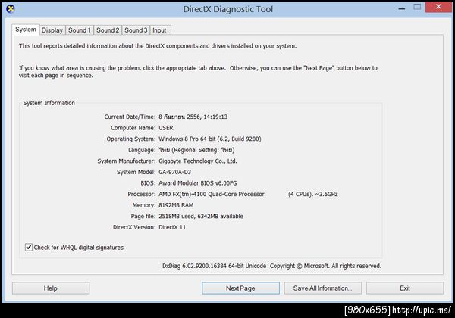Maximize the DirectX Diagnostic Tool window
Image resolution: width=455 pixels, height=318 pixels.
tap(417, 8)
